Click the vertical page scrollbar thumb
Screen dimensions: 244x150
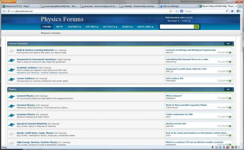point(242,34)
